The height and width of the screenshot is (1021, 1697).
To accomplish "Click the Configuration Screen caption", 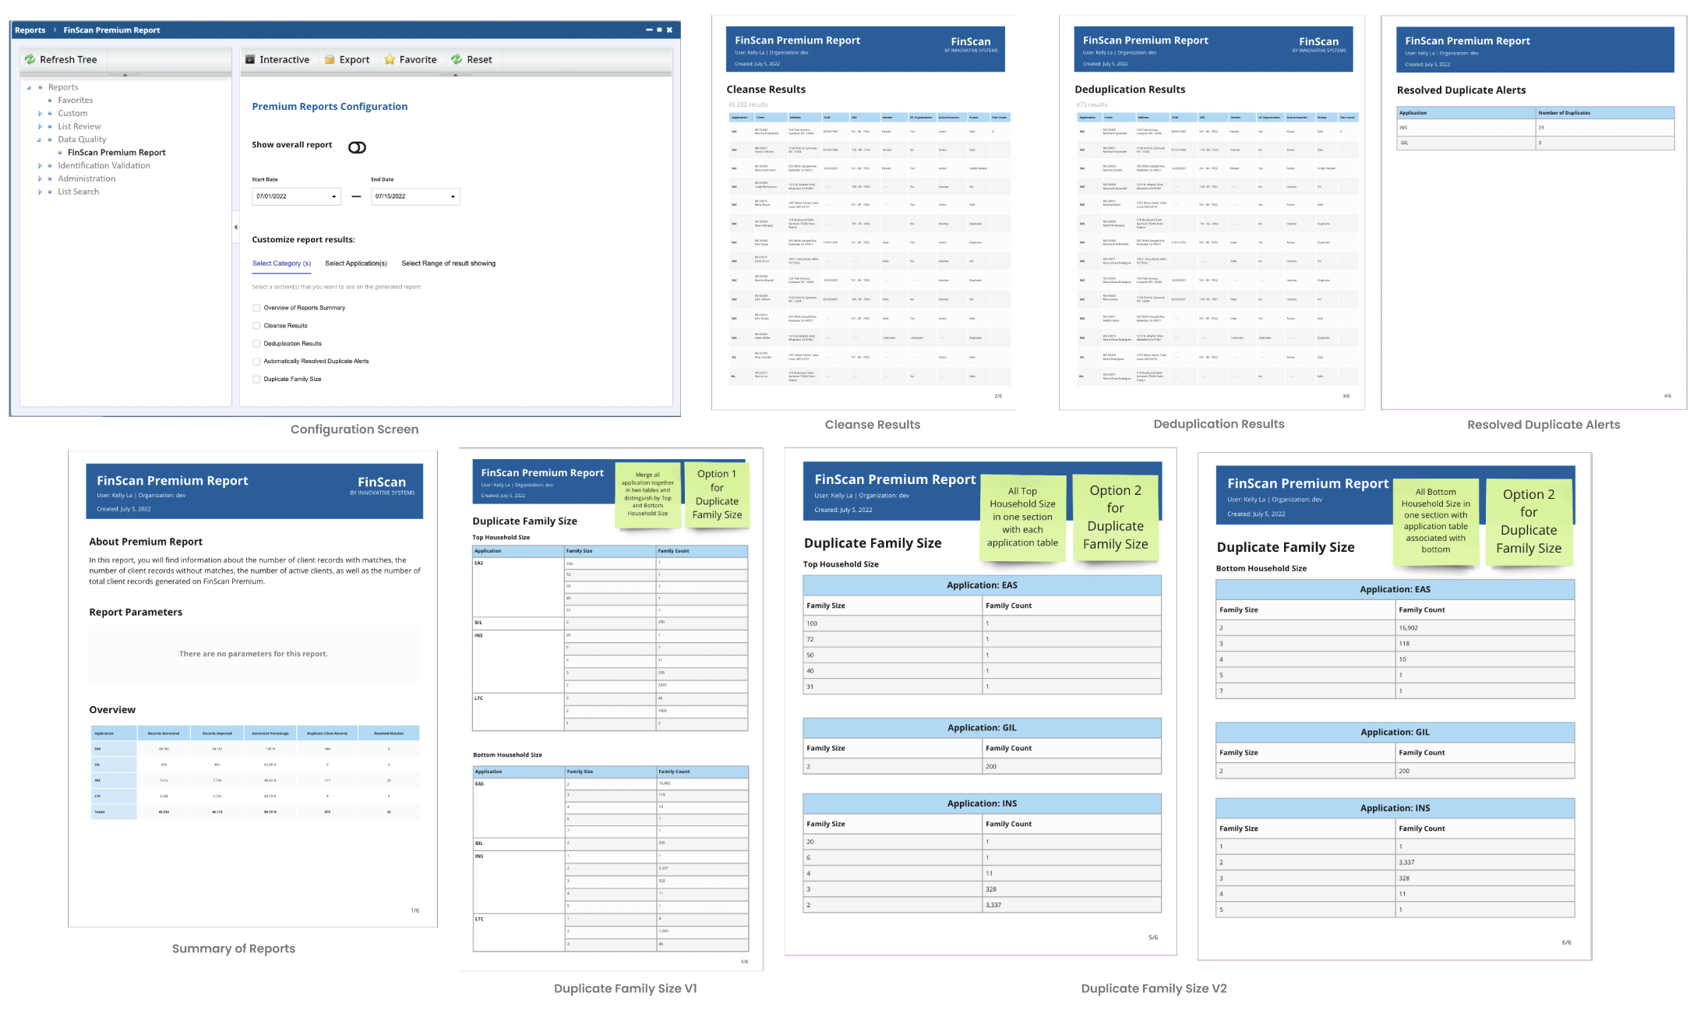I will pos(355,429).
